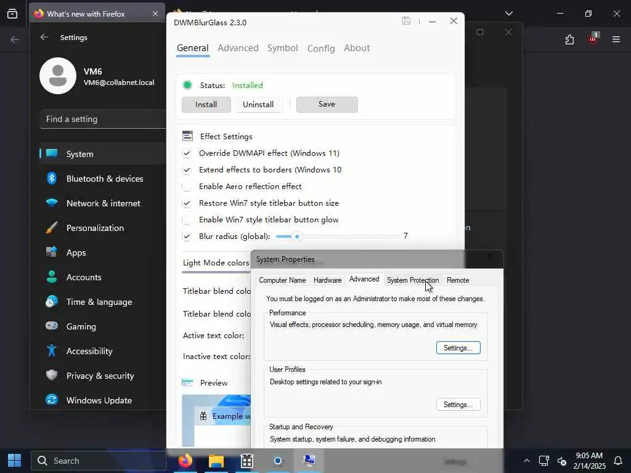Click the Time & language clock icon
The height and width of the screenshot is (473, 631).
tap(52, 301)
